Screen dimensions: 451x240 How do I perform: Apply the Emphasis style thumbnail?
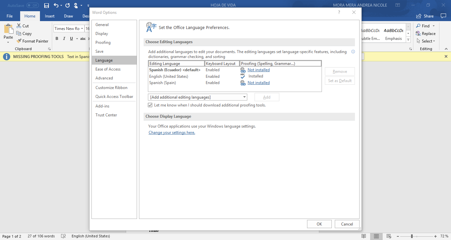[393, 34]
